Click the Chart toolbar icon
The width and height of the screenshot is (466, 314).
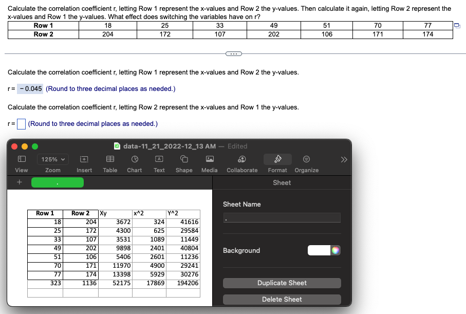click(135, 159)
